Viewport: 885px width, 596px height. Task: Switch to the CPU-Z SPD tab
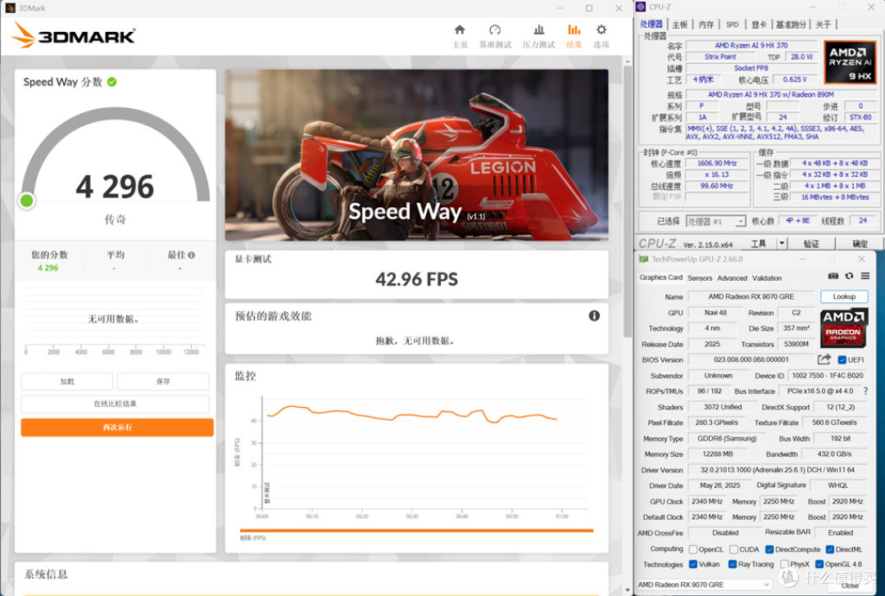click(732, 25)
